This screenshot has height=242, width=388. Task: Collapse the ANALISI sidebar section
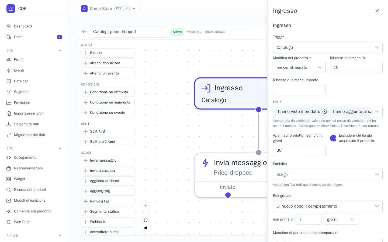[60, 236]
